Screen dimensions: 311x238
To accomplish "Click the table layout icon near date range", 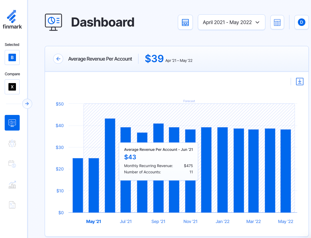I will tap(185, 22).
